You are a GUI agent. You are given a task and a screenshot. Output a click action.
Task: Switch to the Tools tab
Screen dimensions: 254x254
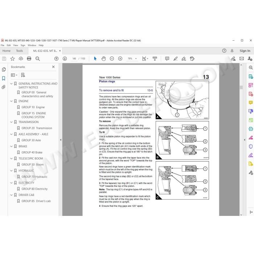click(x=20, y=51)
